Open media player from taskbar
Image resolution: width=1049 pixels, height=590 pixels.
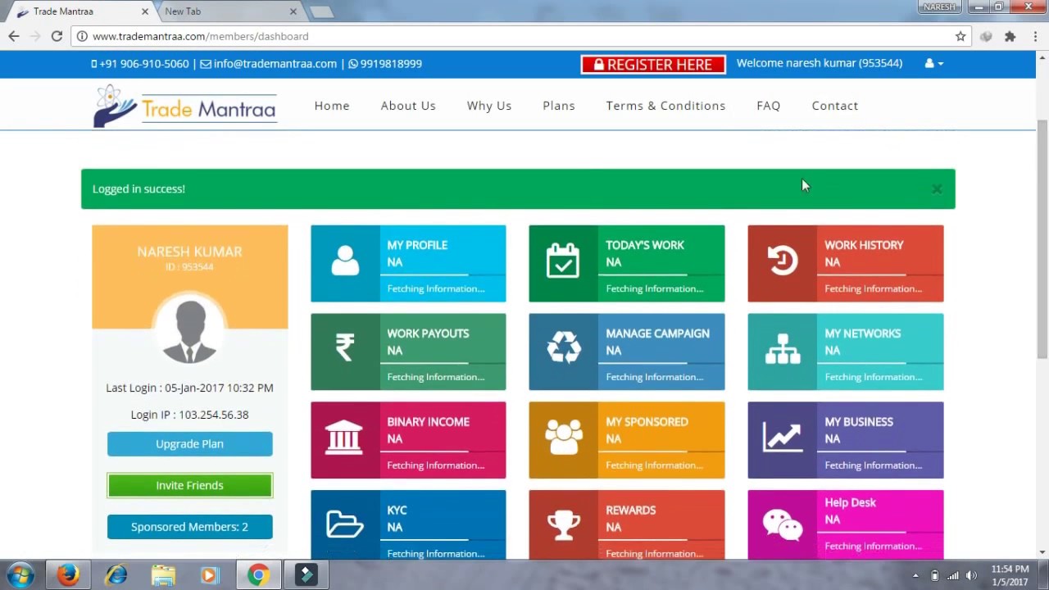tap(210, 575)
